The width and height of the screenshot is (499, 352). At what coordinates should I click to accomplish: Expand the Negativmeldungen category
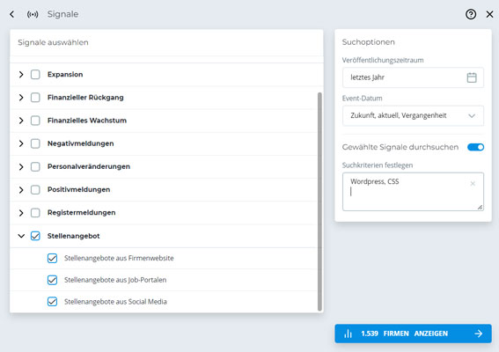pos(21,143)
